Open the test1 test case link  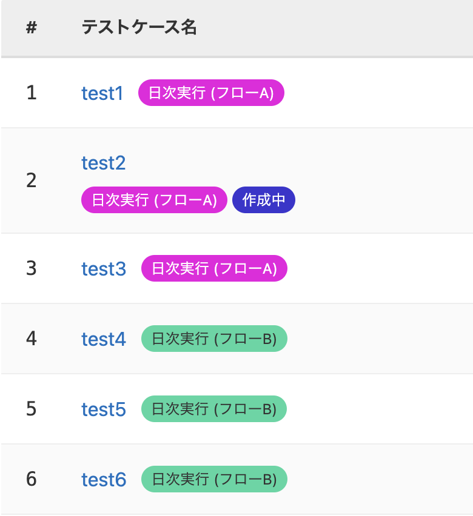pyautogui.click(x=102, y=93)
